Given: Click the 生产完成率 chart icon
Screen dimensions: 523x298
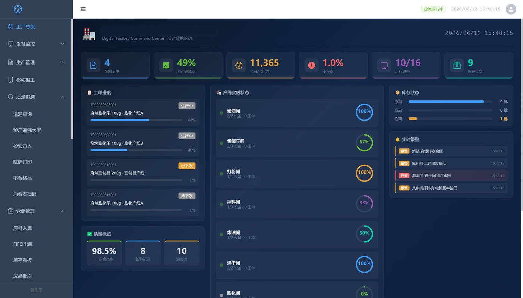Looking at the screenshot, I should click(x=166, y=65).
